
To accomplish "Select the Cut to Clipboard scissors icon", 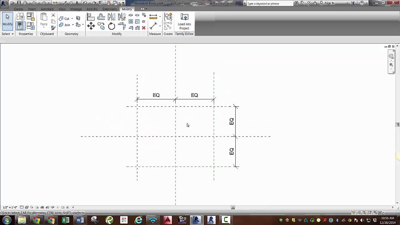I will (x=53, y=15).
